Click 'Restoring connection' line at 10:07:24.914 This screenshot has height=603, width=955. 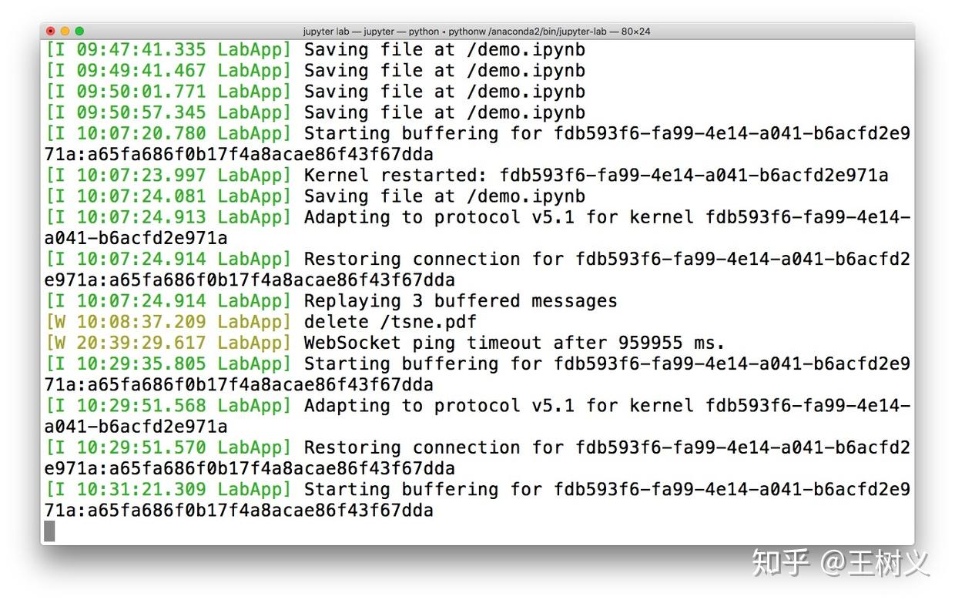coord(477,259)
